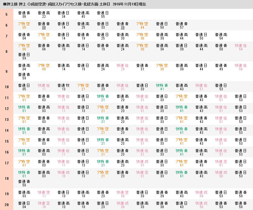Click the 8:59 普通 日 departure

tap(24, 56)
